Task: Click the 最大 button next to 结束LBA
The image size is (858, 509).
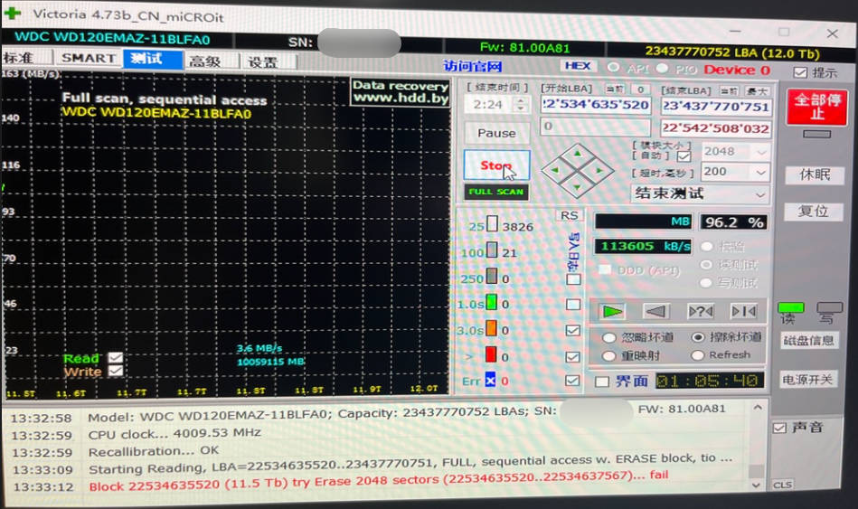Action: point(758,91)
